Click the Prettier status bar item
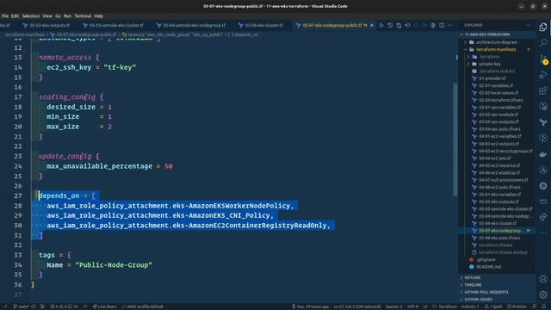The width and height of the screenshot is (551, 310). (x=517, y=307)
